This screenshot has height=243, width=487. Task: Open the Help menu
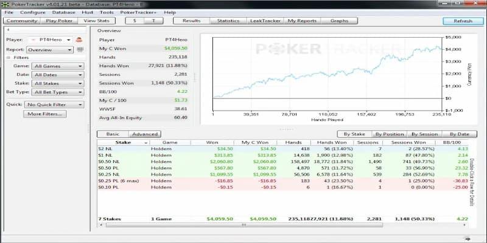click(x=170, y=12)
